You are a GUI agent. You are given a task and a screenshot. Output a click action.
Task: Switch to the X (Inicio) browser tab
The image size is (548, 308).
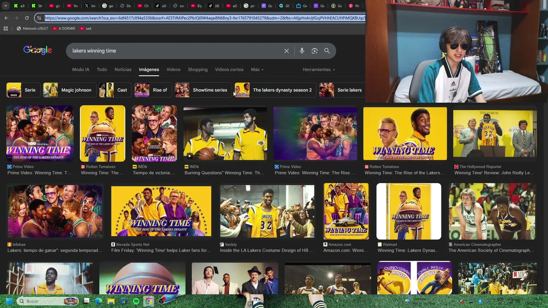(90, 6)
